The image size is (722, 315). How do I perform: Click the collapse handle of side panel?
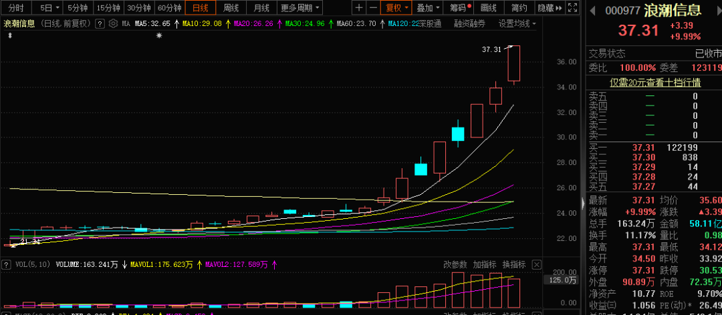pos(584,202)
